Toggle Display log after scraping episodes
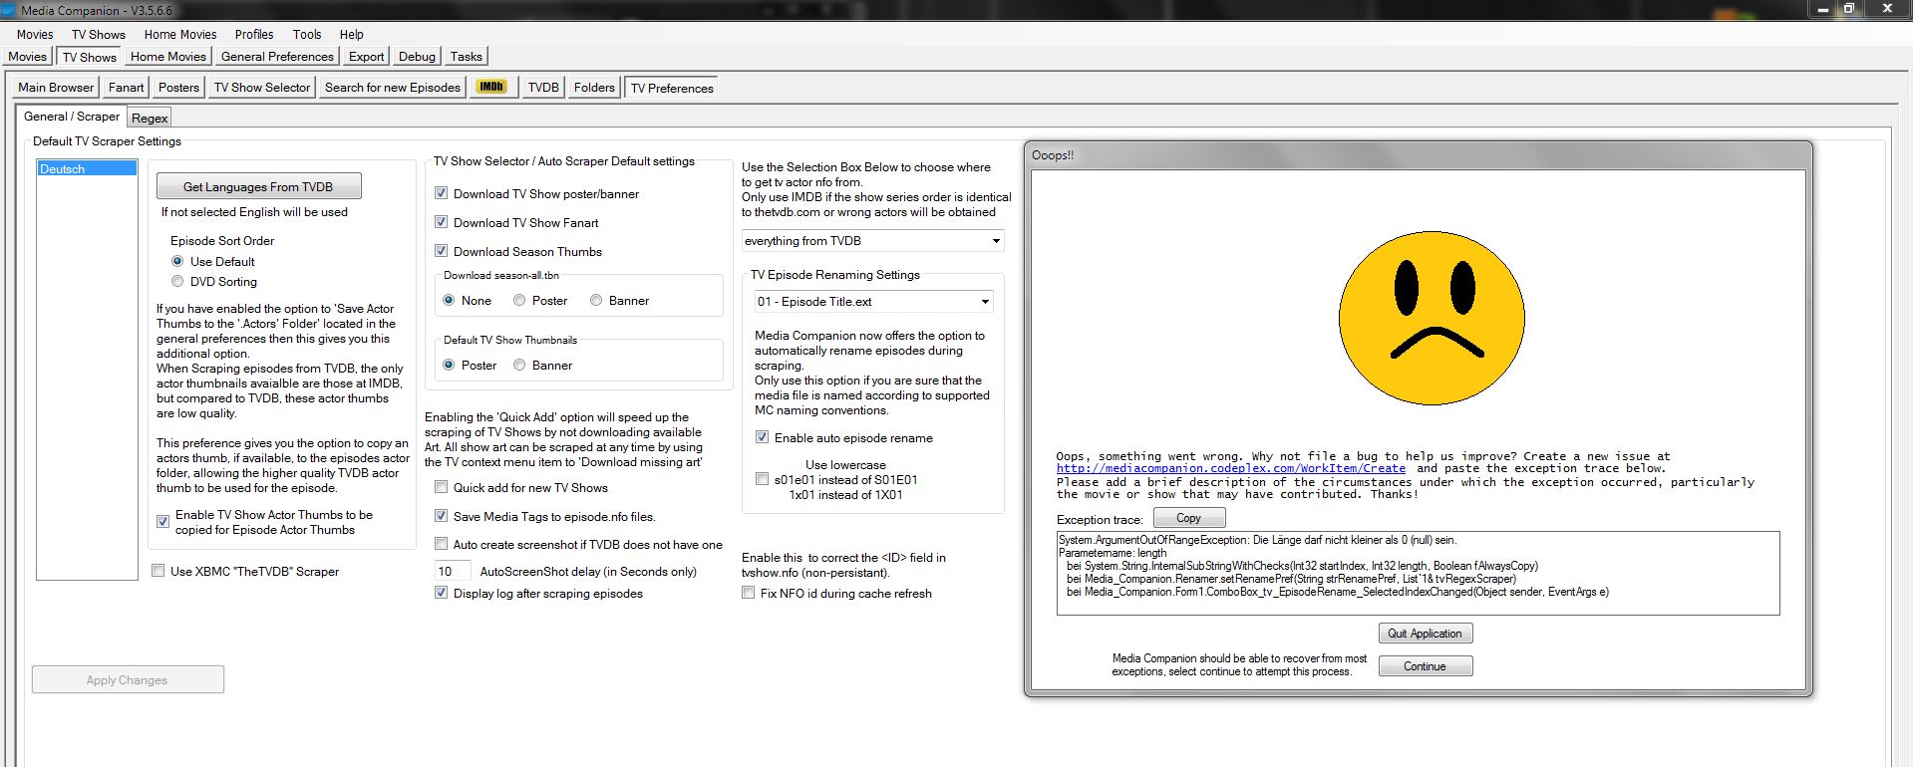The height and width of the screenshot is (767, 1913). pos(441,593)
